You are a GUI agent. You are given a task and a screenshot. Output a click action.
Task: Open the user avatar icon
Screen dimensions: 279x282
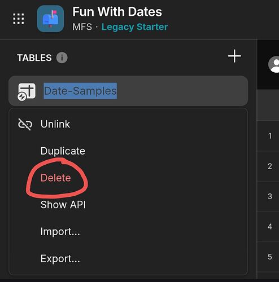click(274, 65)
